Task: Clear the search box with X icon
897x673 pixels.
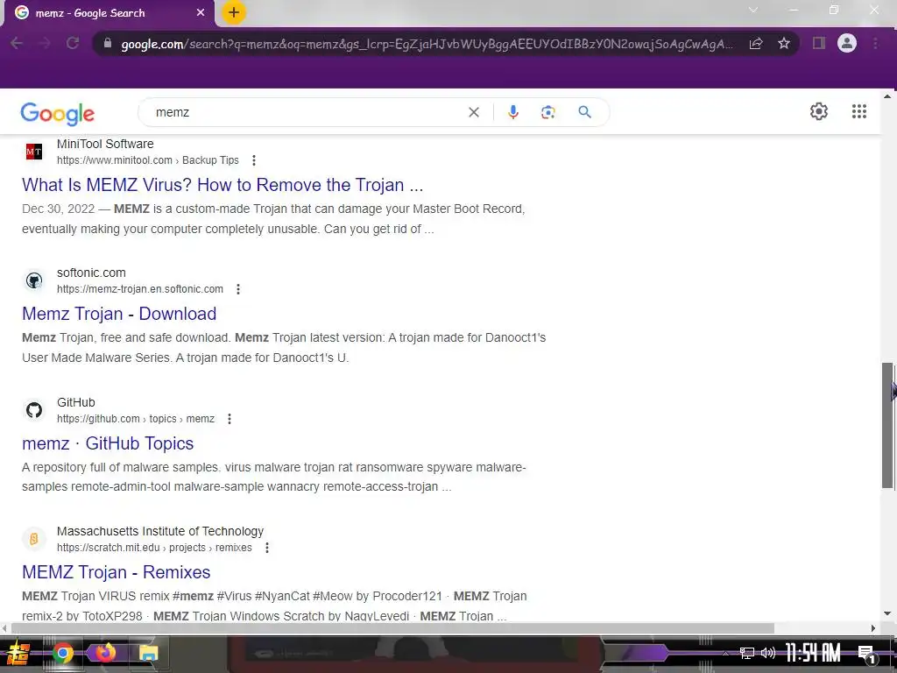Action: [x=474, y=112]
